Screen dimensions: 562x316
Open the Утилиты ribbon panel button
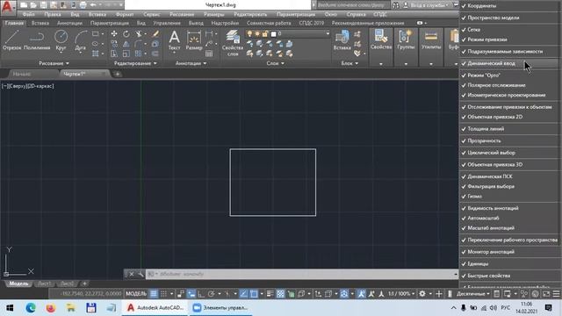tap(431, 40)
